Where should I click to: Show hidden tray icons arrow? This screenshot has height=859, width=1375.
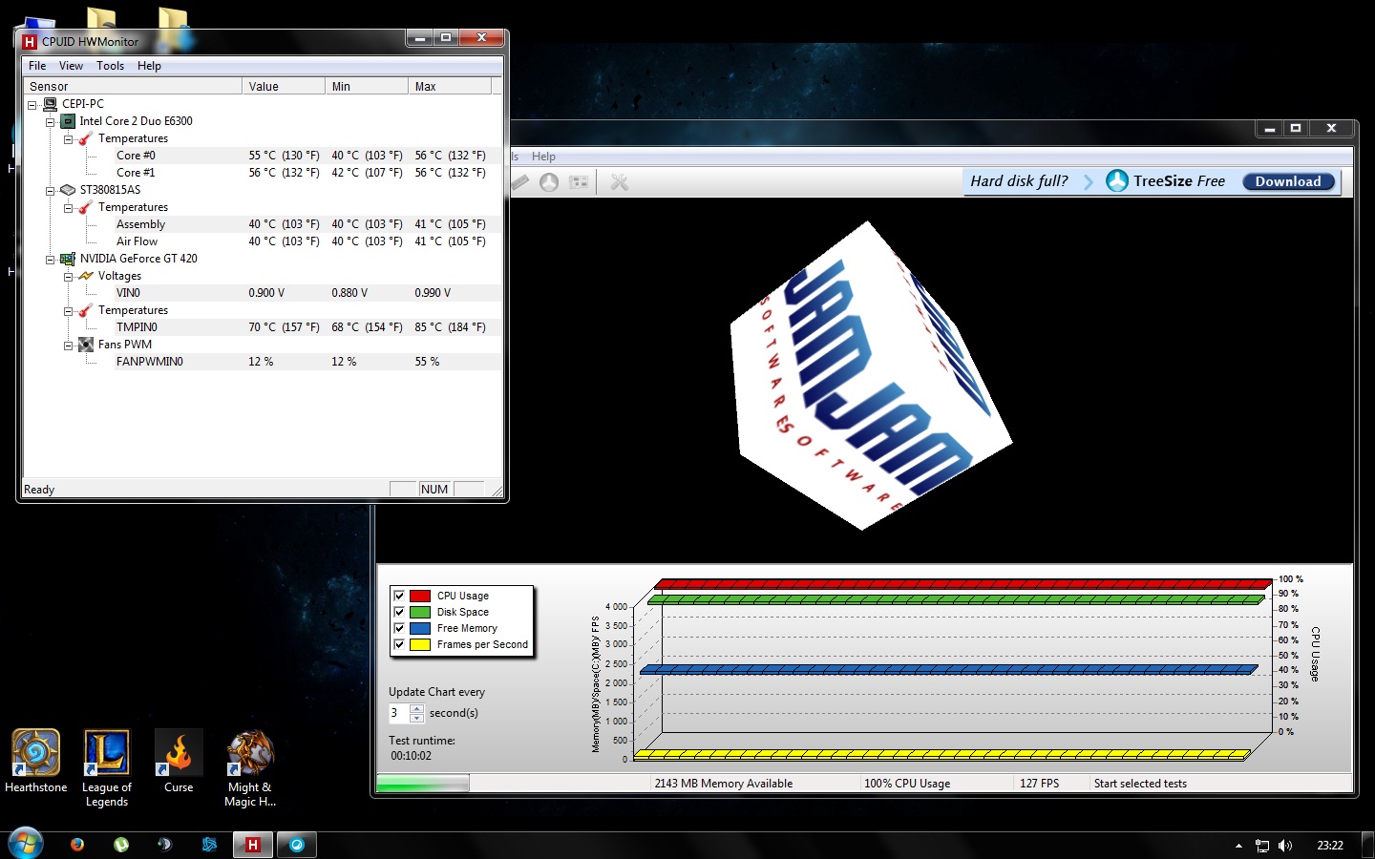pos(1238,846)
